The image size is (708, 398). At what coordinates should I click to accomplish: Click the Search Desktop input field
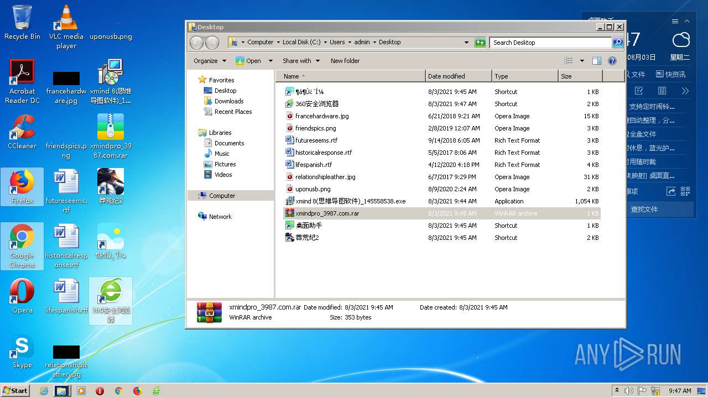click(551, 43)
